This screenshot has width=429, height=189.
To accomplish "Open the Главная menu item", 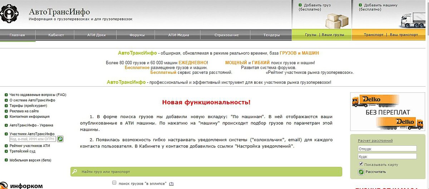I will (x=17, y=35).
